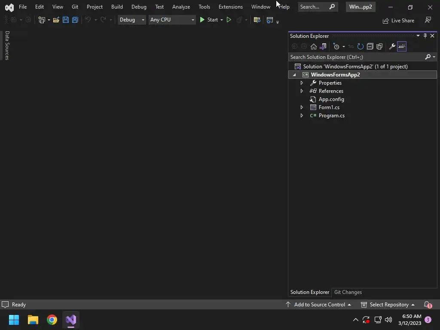The width and height of the screenshot is (440, 330).
Task: Click the Save All double-disk icon
Action: (75, 20)
